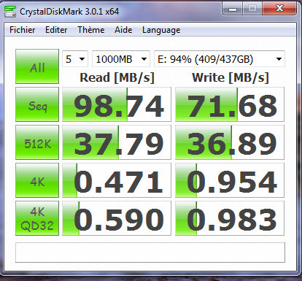Click the 512K read result 37.79
This screenshot has height=281, width=302.
[117, 142]
